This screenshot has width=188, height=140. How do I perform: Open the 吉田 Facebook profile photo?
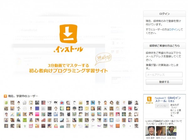pyautogui.click(x=150, y=131)
